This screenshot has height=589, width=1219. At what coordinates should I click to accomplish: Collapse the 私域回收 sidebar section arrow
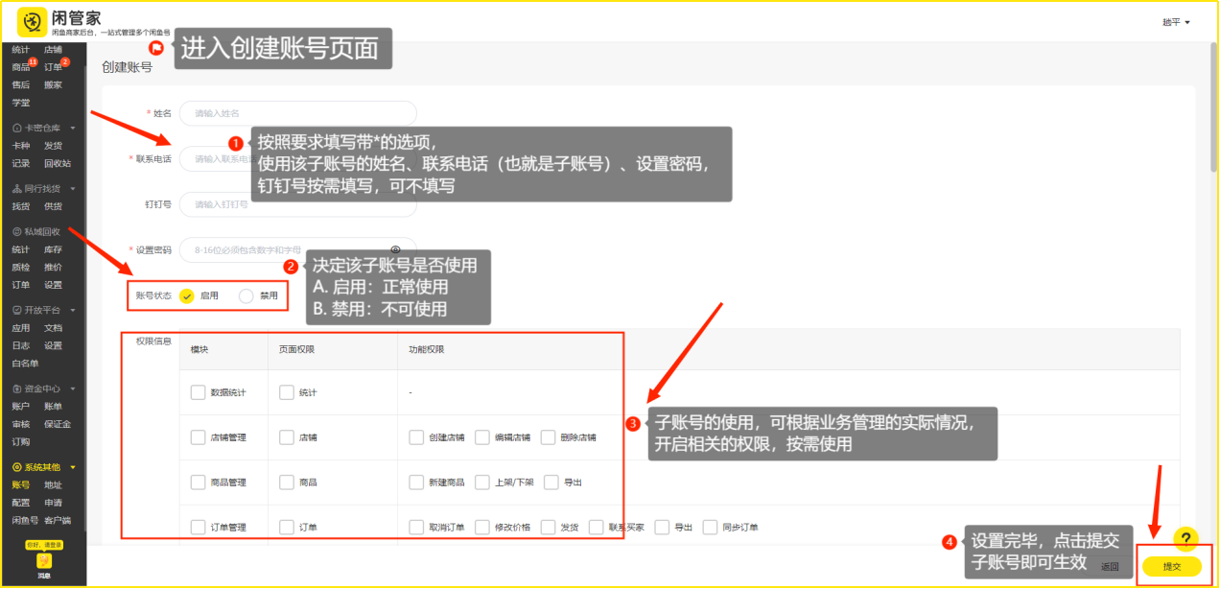73,232
